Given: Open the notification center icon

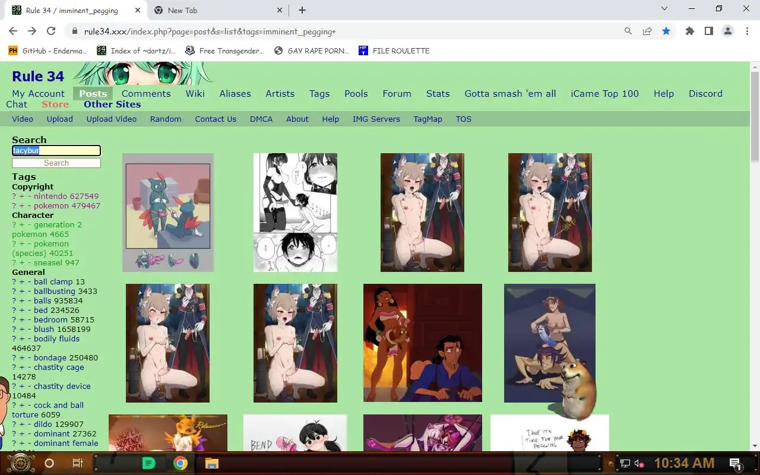Looking at the screenshot, I should [x=735, y=463].
